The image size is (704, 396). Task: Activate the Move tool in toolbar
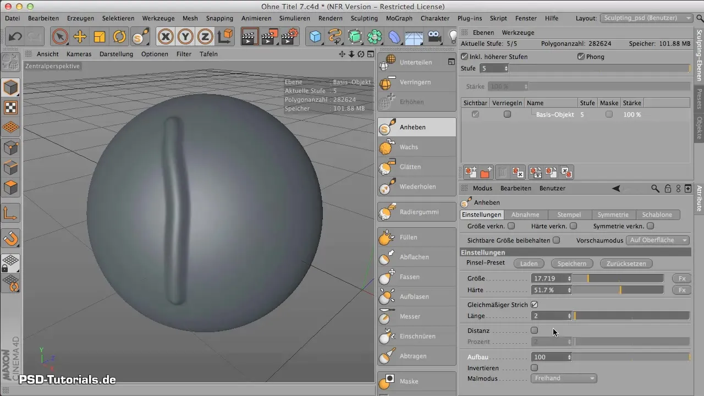click(x=80, y=37)
